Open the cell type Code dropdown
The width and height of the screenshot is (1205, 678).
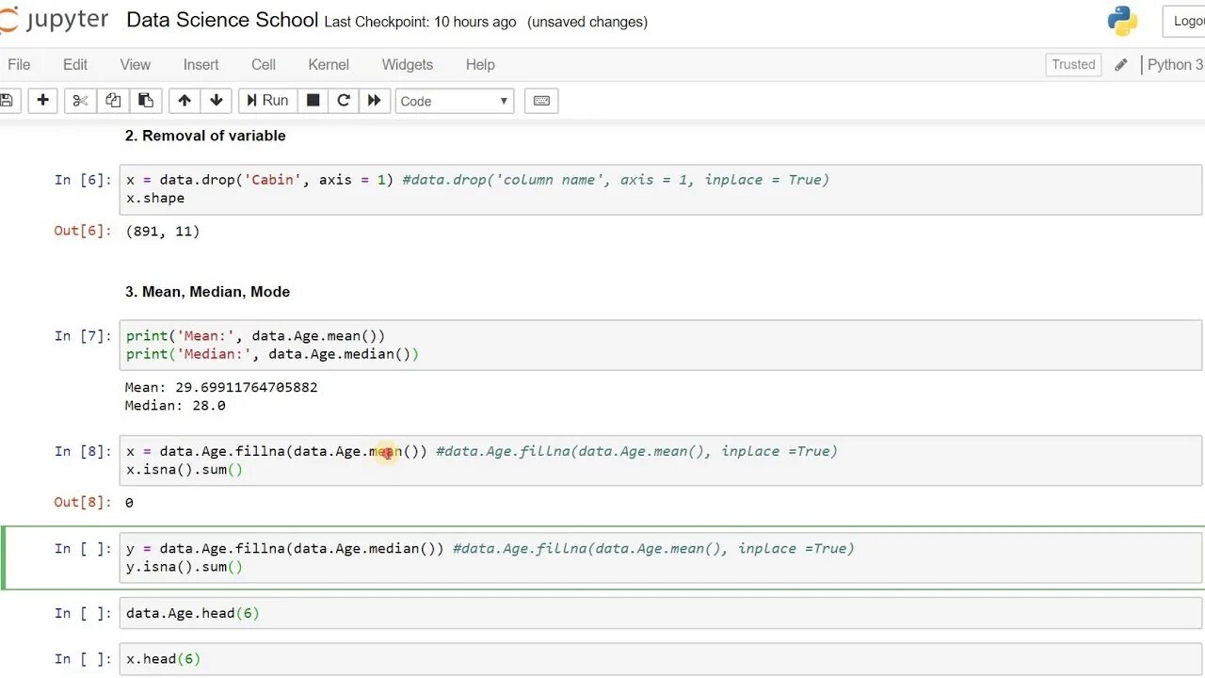(454, 101)
